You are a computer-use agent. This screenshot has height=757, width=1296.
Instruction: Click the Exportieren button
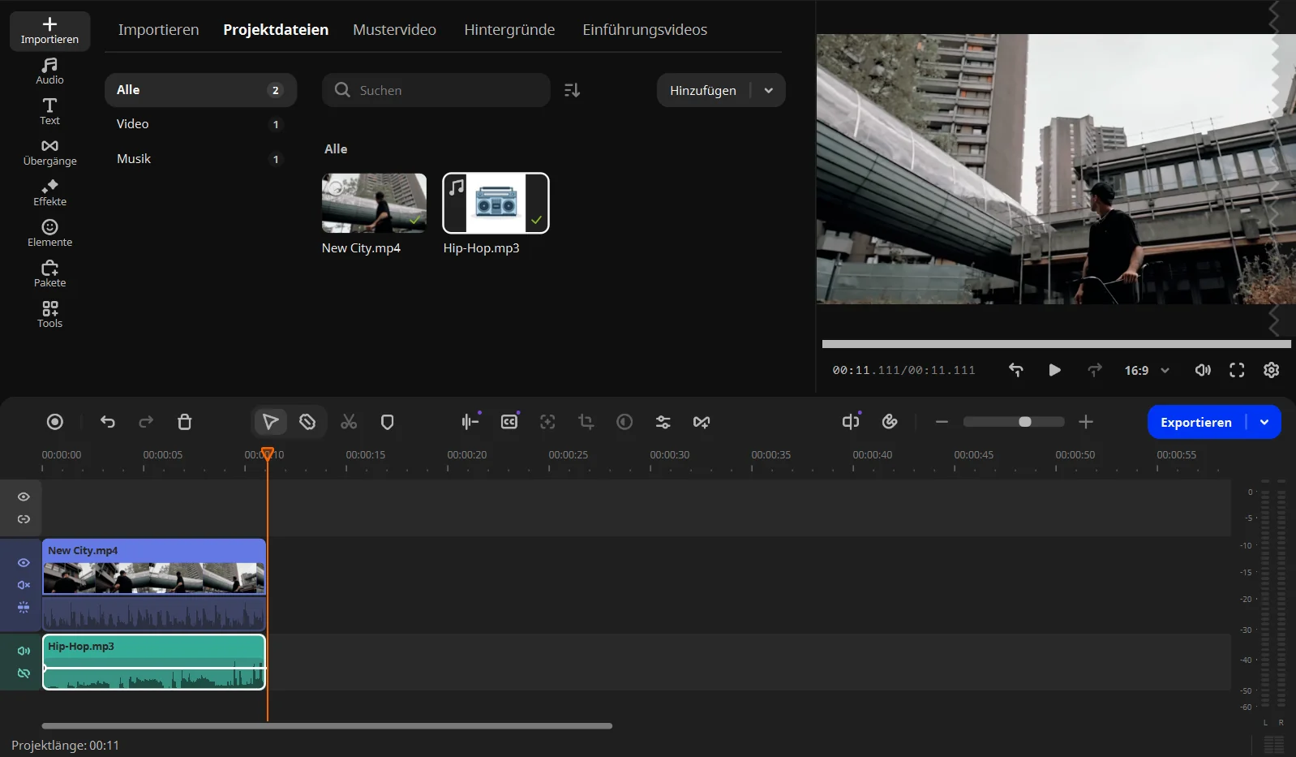click(x=1195, y=422)
